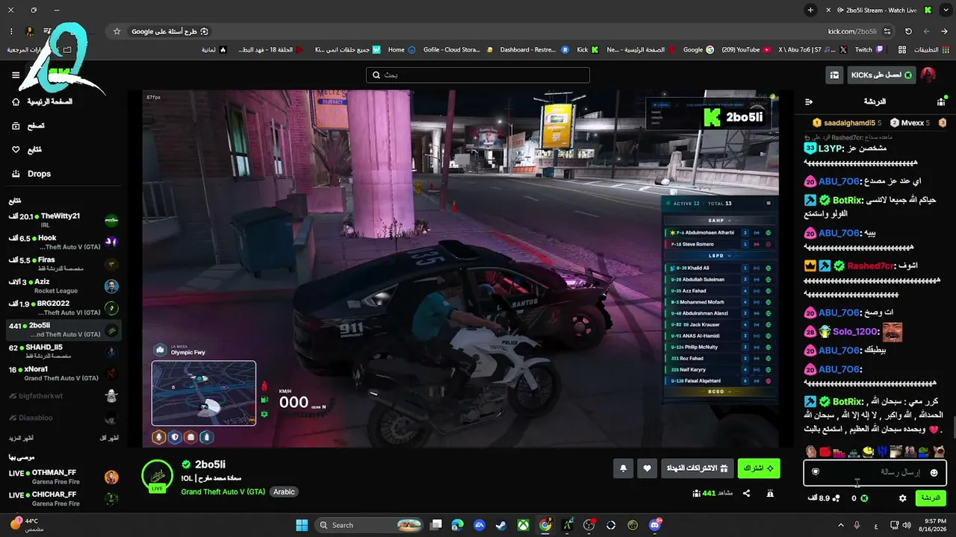Click the chat message input field
956x537 pixels.
(875, 472)
